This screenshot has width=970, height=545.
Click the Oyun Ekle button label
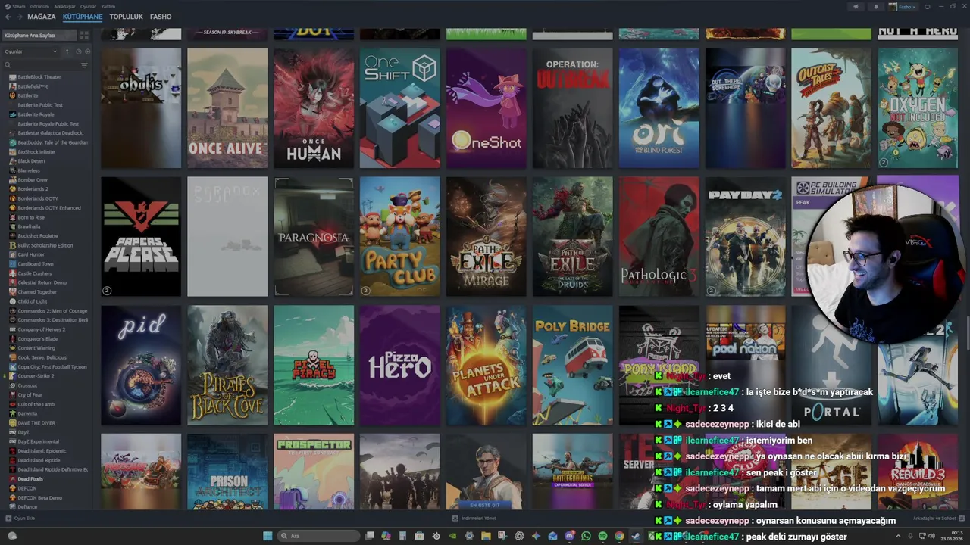(25, 518)
